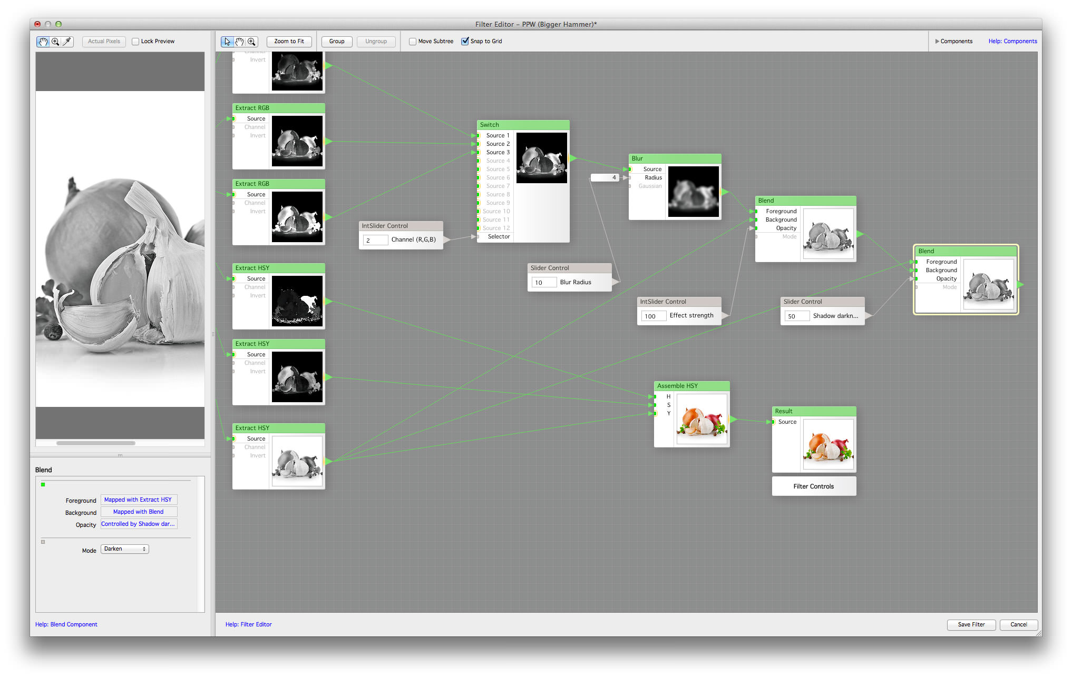Image resolution: width=1072 pixels, height=678 pixels.
Task: Open the Help: Filter Editor link
Action: click(x=248, y=624)
